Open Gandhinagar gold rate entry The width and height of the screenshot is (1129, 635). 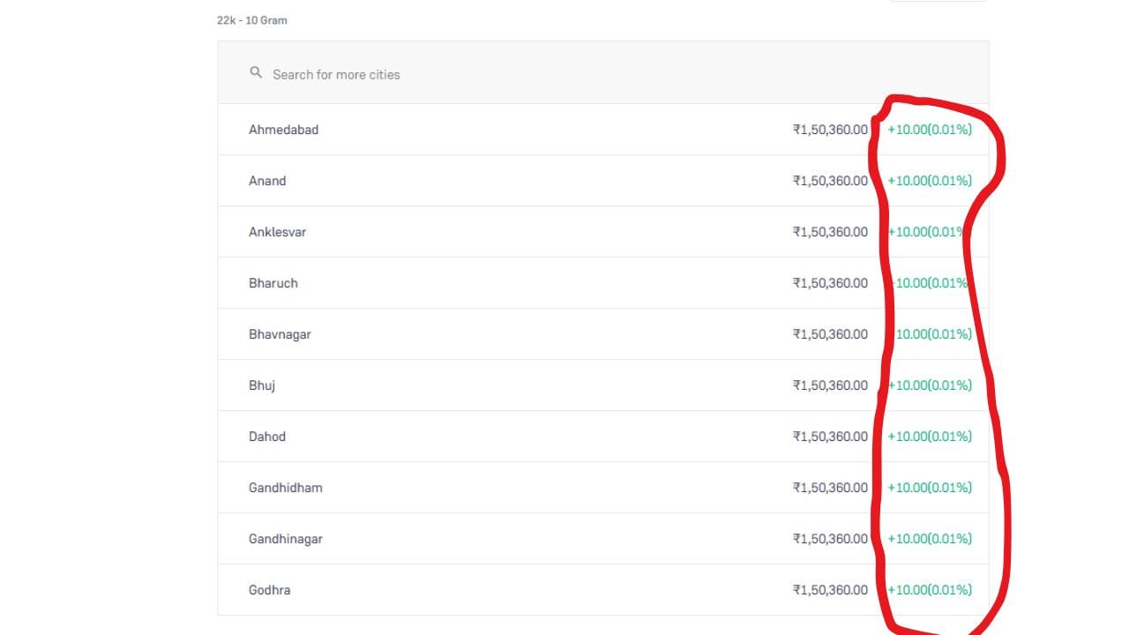[603, 539]
